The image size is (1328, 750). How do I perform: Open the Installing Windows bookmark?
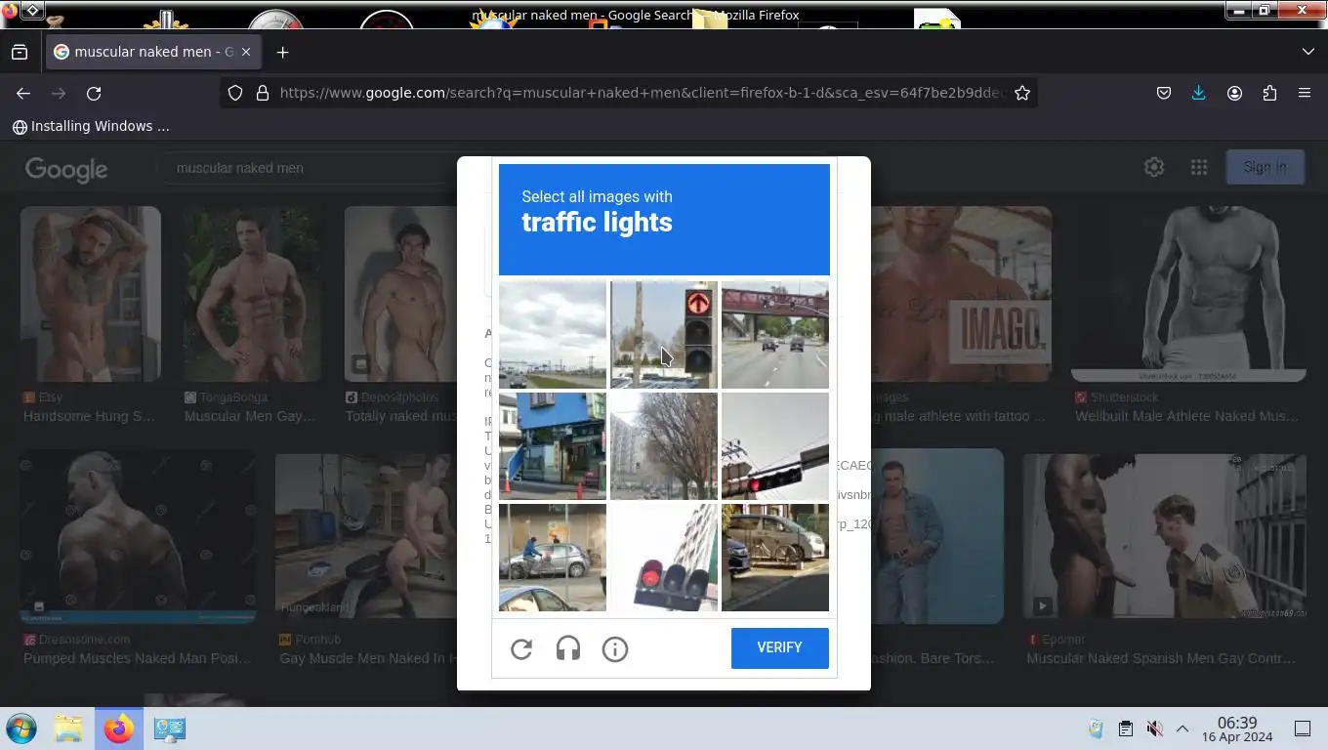click(x=91, y=126)
